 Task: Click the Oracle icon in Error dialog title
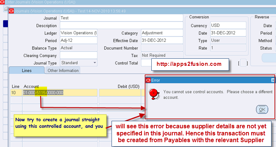pos(148,80)
